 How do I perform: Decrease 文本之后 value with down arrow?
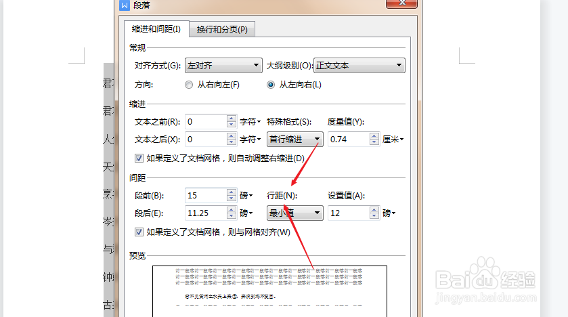point(232,142)
